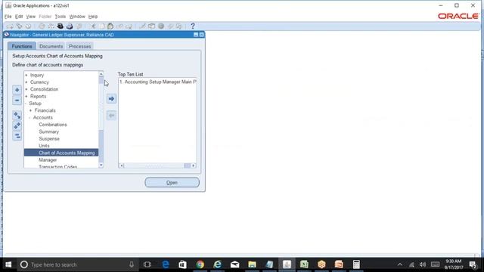Open the View menu
The width and height of the screenshot is (484, 272).
point(30,17)
